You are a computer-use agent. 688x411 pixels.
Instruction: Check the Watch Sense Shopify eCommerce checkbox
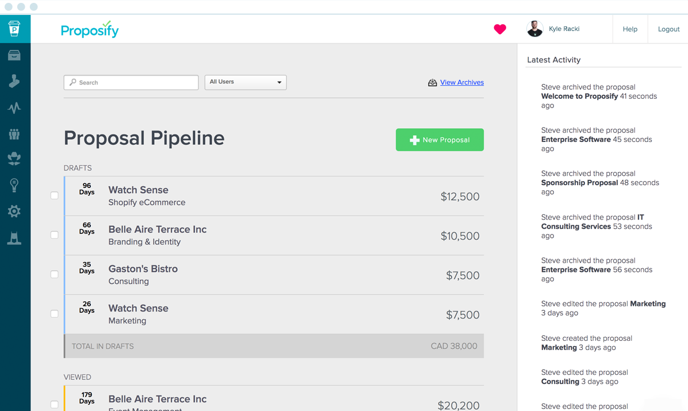coord(55,195)
